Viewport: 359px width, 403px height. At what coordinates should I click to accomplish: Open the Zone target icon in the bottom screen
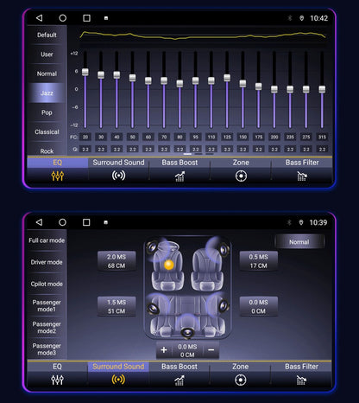(241, 380)
